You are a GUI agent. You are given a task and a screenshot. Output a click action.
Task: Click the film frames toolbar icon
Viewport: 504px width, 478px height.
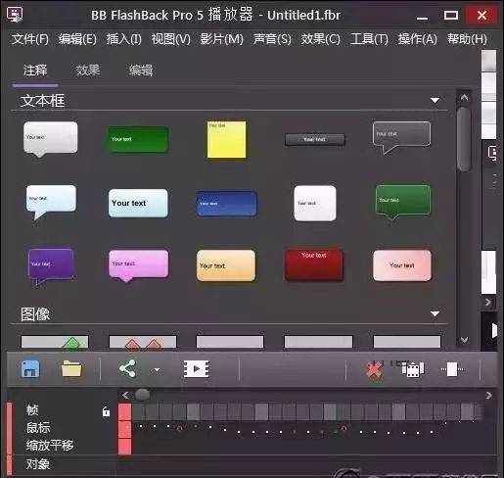[412, 369]
